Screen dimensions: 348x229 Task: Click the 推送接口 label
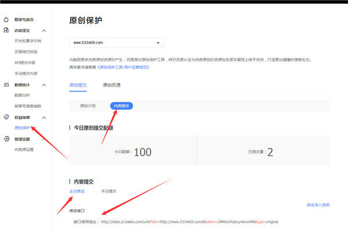77,210
